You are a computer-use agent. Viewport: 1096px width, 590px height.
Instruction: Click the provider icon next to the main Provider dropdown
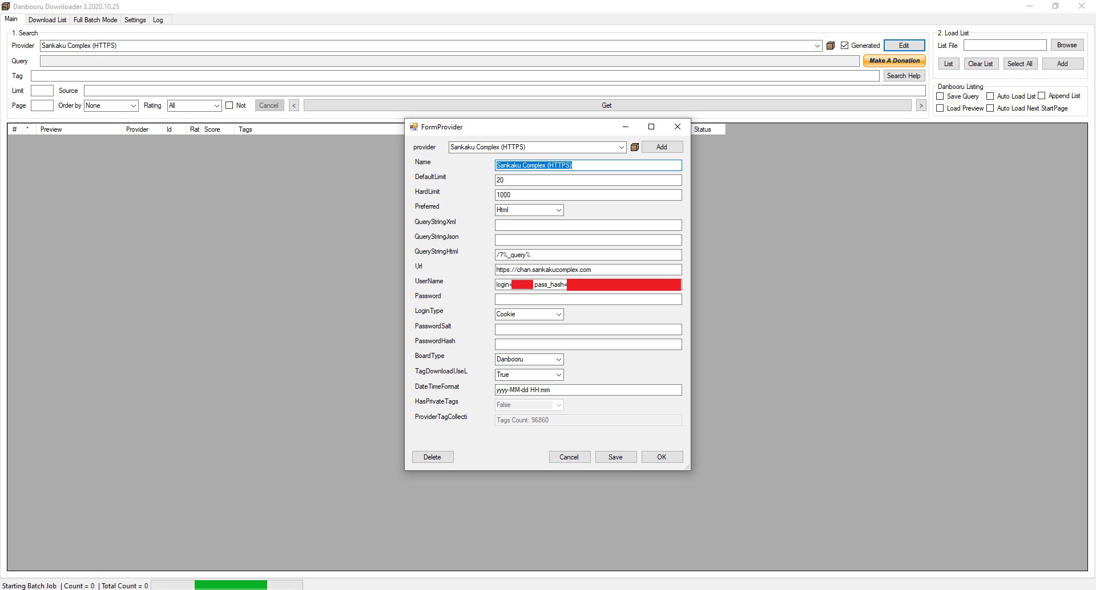point(831,46)
